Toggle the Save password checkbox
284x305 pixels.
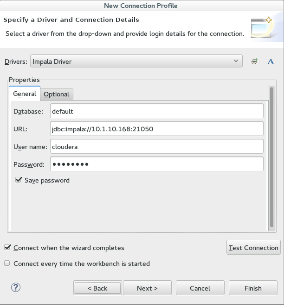coord(19,180)
